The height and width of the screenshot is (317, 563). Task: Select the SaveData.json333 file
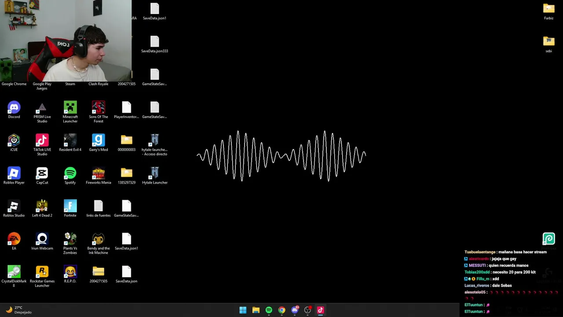(155, 44)
